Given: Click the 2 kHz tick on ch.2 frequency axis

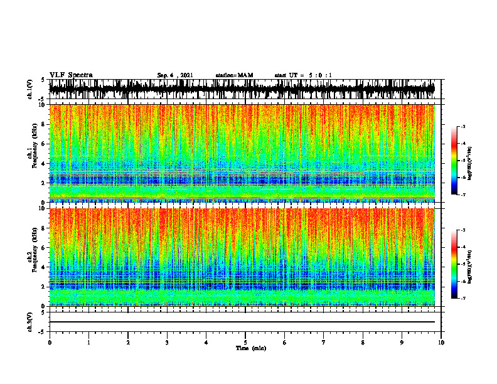Looking at the screenshot, I should pyautogui.click(x=44, y=287).
